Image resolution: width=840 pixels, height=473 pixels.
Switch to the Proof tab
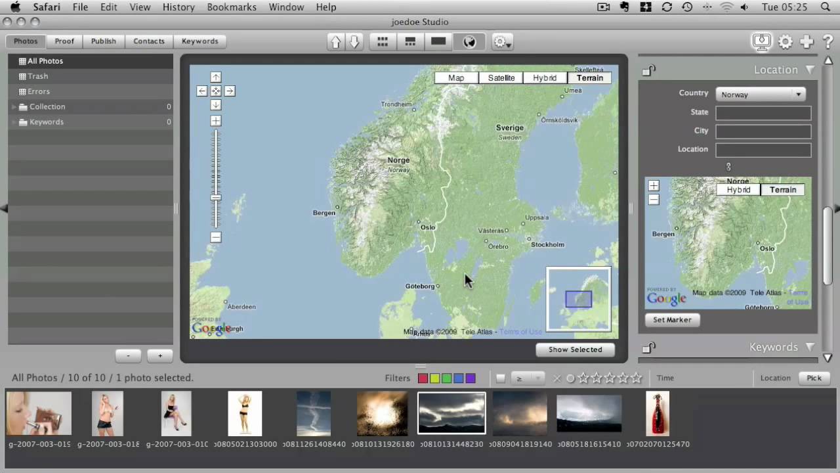click(64, 41)
